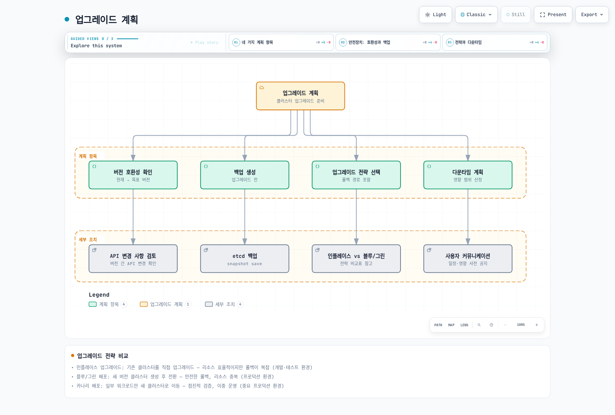Reset zoom via the 100% label
615x415 pixels.
(x=521, y=325)
